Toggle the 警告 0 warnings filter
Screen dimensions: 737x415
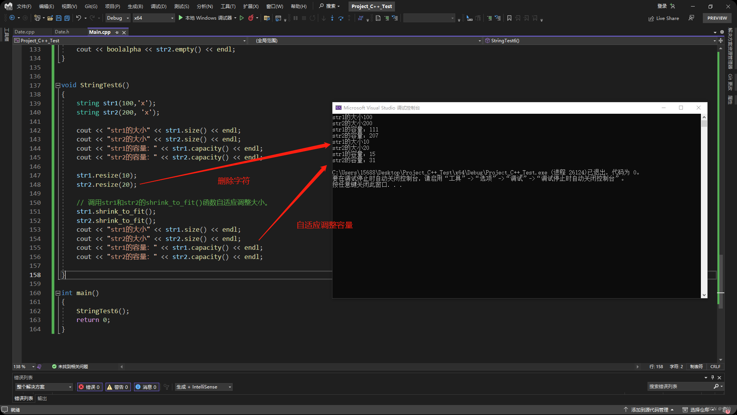tap(118, 387)
